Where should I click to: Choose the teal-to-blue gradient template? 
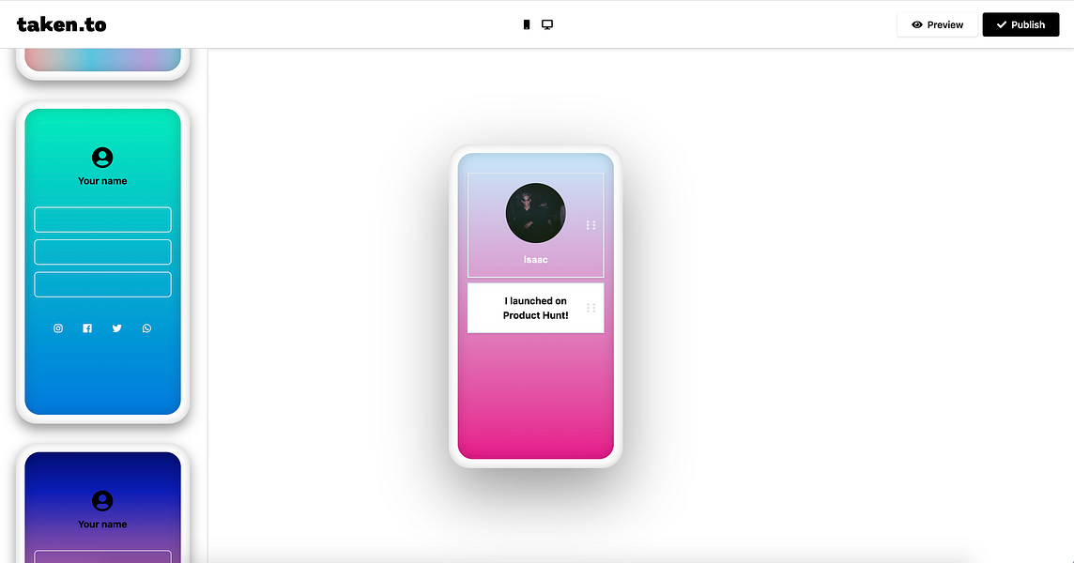tap(102, 262)
